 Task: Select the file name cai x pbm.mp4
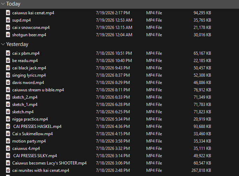[x=26, y=53]
